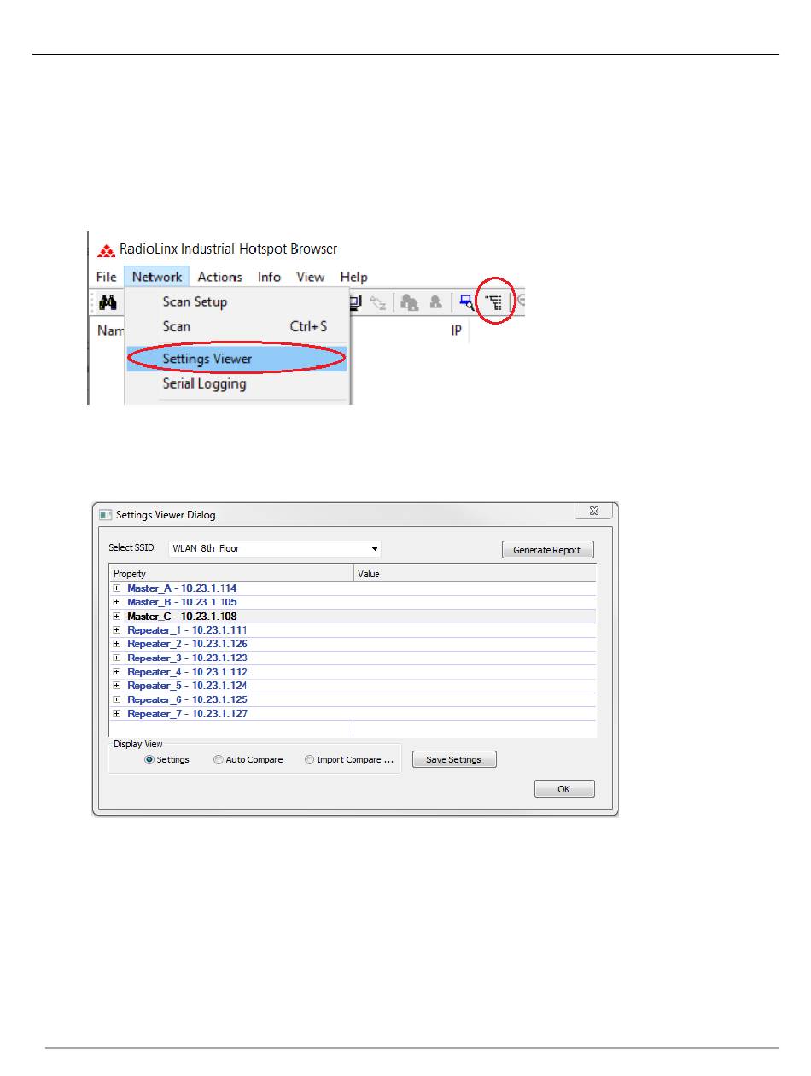Expand Master_A - 10.23.1.114 node
Image resolution: width=811 pixels, height=1076 pixels.
click(117, 588)
